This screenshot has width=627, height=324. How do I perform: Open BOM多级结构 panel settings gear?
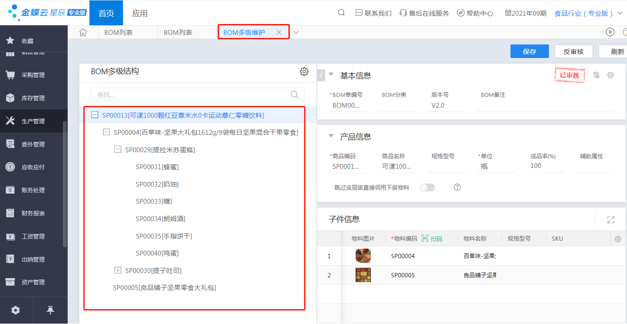point(304,72)
